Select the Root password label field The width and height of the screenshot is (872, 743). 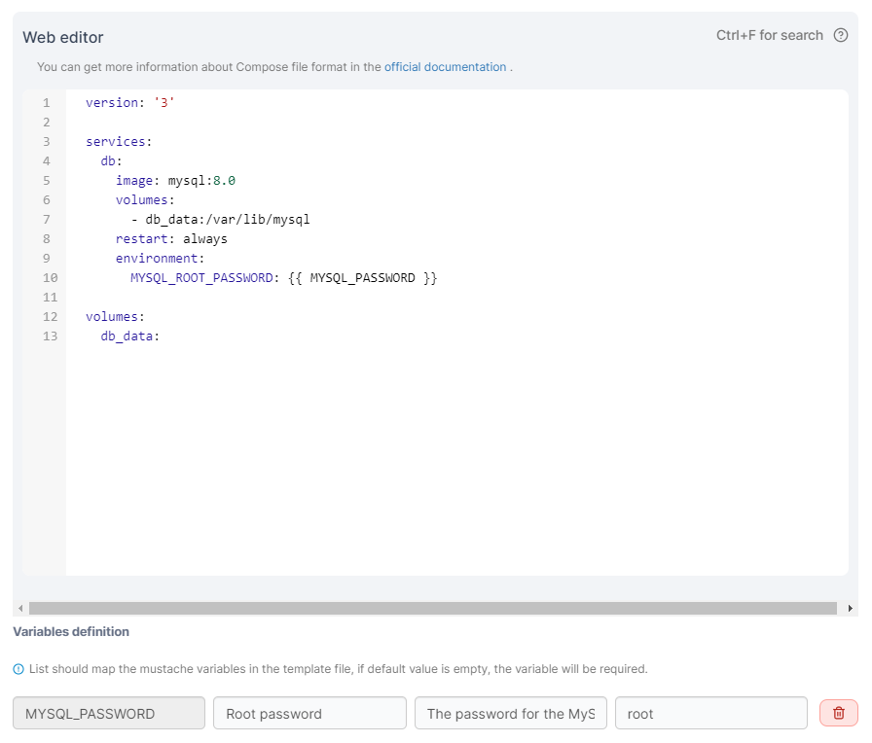tap(309, 713)
